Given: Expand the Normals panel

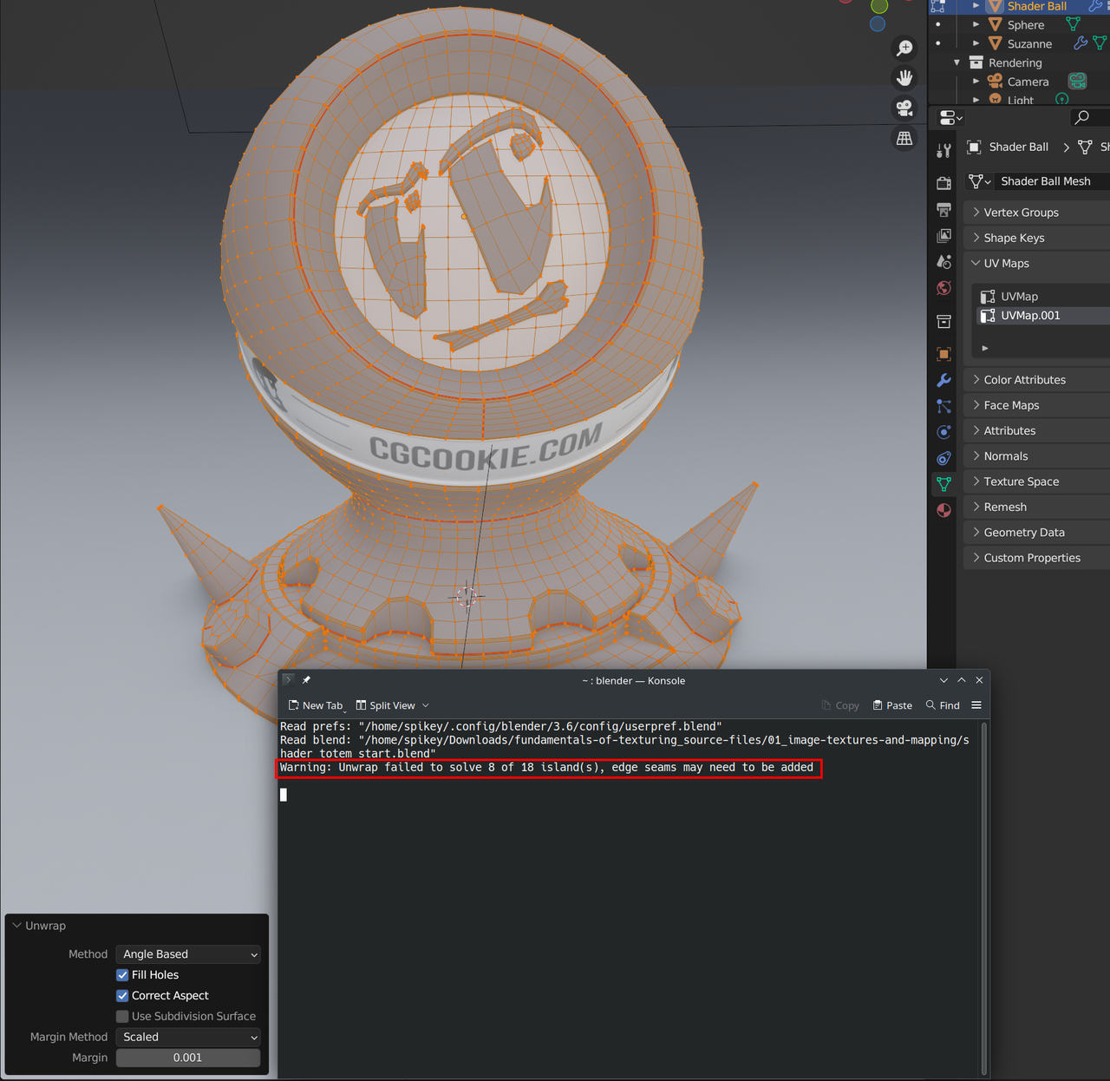Looking at the screenshot, I should point(976,456).
